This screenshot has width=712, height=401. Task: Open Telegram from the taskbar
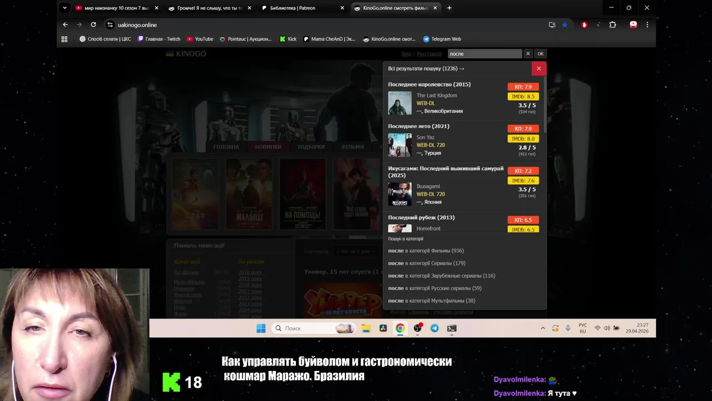pyautogui.click(x=434, y=328)
